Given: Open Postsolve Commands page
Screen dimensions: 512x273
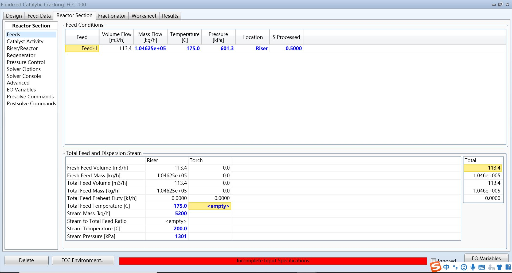Looking at the screenshot, I should coord(32,103).
